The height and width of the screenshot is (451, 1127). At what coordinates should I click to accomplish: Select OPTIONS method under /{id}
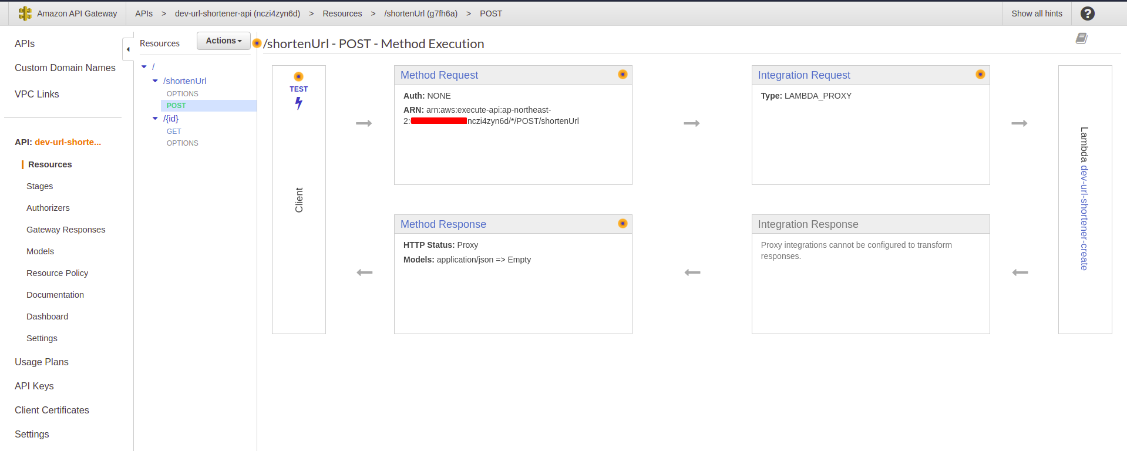pyautogui.click(x=182, y=143)
